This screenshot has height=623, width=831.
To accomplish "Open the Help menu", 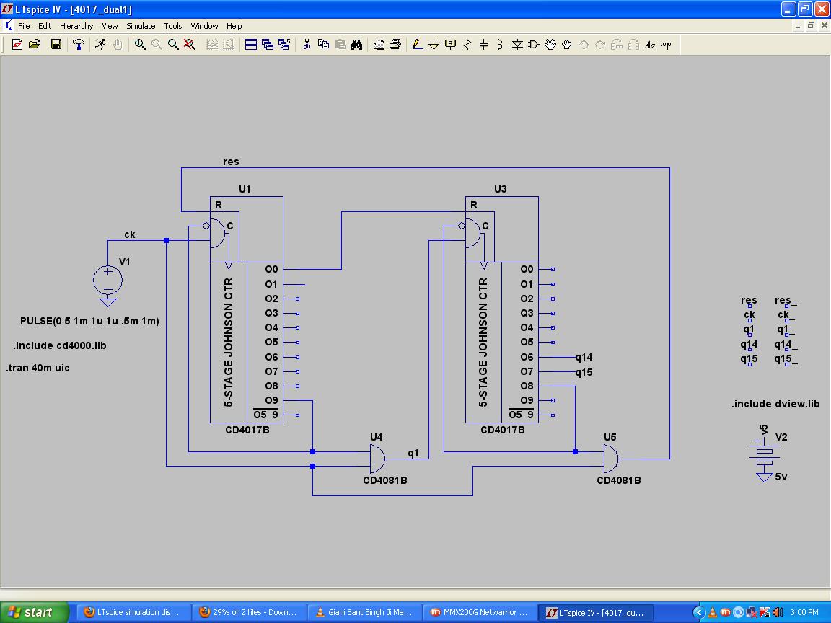I will click(x=234, y=26).
